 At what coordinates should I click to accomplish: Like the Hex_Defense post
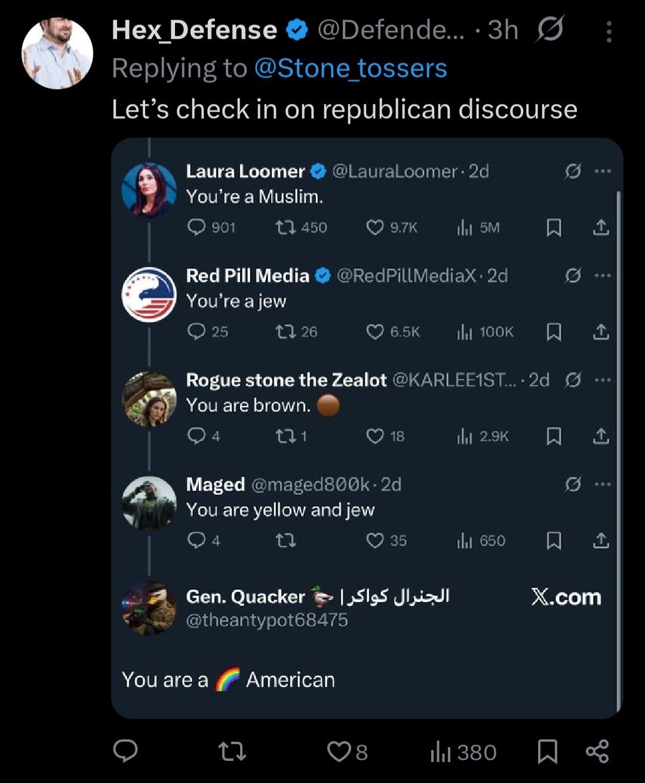[x=339, y=751]
